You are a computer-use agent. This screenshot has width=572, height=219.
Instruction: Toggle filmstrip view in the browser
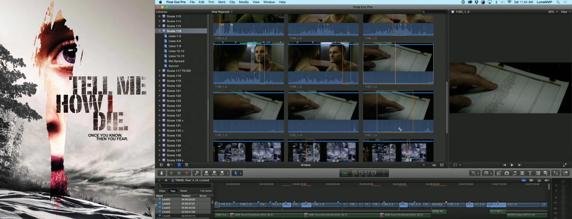coord(179,165)
